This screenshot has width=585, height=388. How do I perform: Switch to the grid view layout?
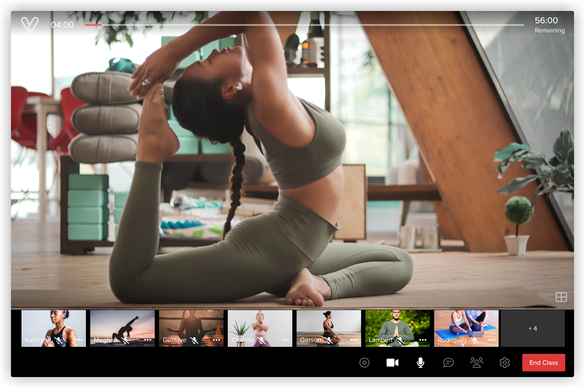(x=561, y=297)
